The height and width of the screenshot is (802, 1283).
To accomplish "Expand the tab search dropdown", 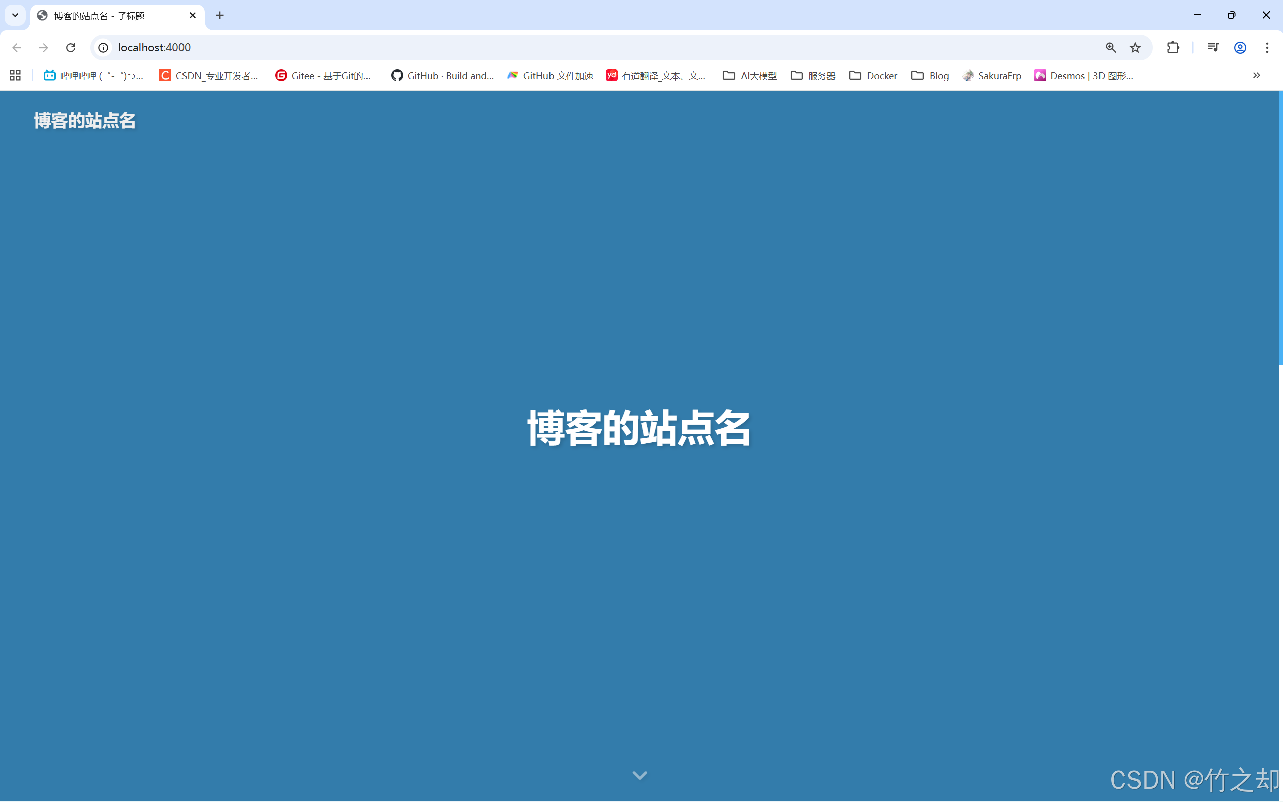I will coord(15,15).
